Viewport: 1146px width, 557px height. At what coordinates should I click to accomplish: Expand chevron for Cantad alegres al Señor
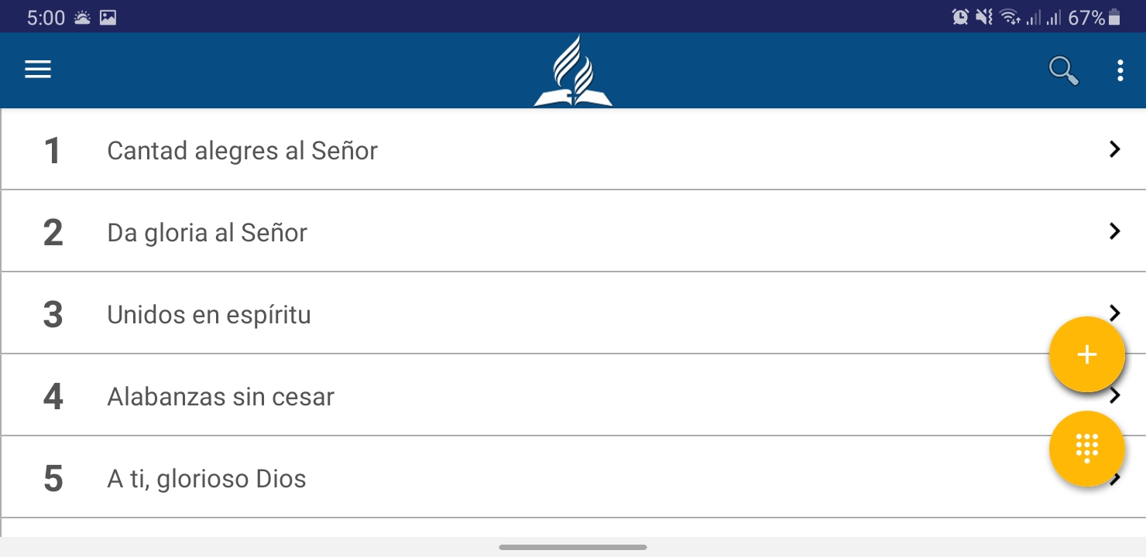point(1114,149)
